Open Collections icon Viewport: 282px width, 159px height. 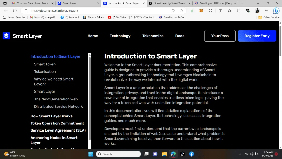point(239,11)
